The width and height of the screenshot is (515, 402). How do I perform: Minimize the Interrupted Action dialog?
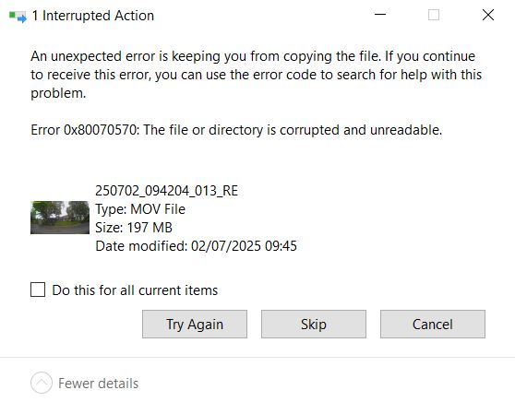click(380, 15)
